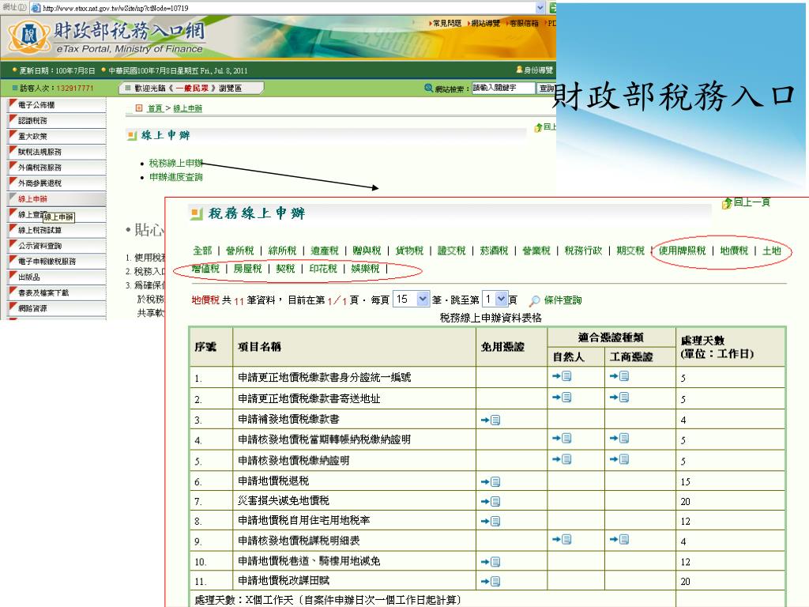Click the eTax Portal logo emblem

[29, 36]
